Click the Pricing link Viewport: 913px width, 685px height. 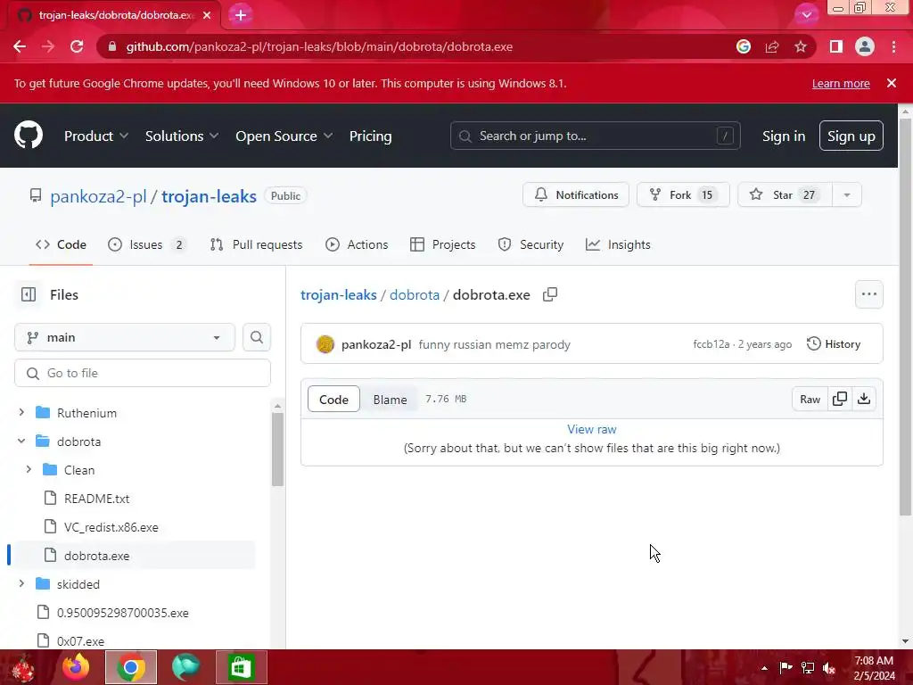(370, 136)
